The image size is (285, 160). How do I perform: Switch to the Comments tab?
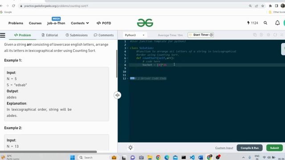(104, 35)
